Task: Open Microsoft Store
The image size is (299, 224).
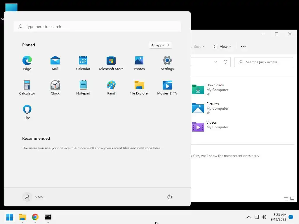Action: (111, 63)
